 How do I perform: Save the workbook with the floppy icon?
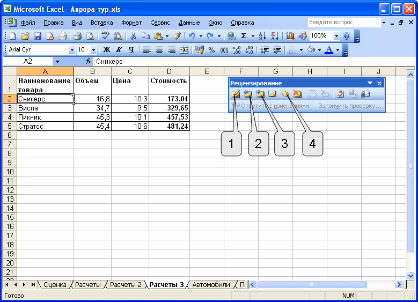point(38,36)
